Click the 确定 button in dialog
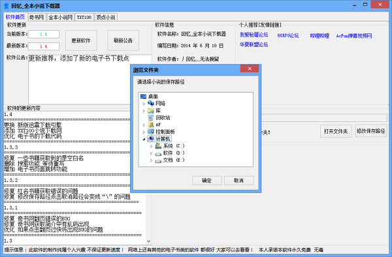Screen dimensions: 392x257 (x=206, y=181)
